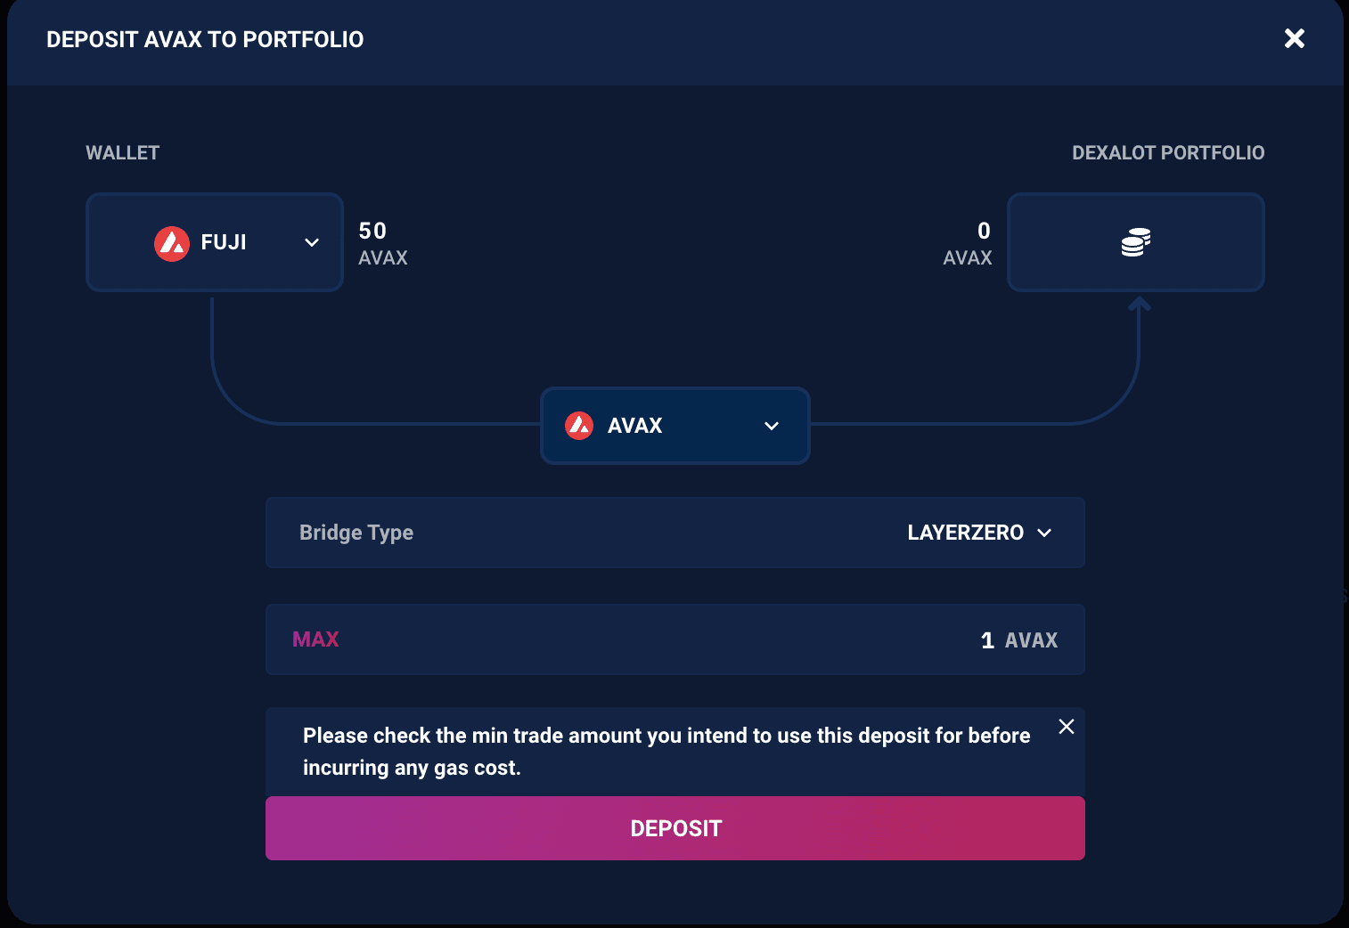Close the Deposit AVAX to Portfolio dialog
Screen dimensions: 1349x928
click(x=1294, y=38)
